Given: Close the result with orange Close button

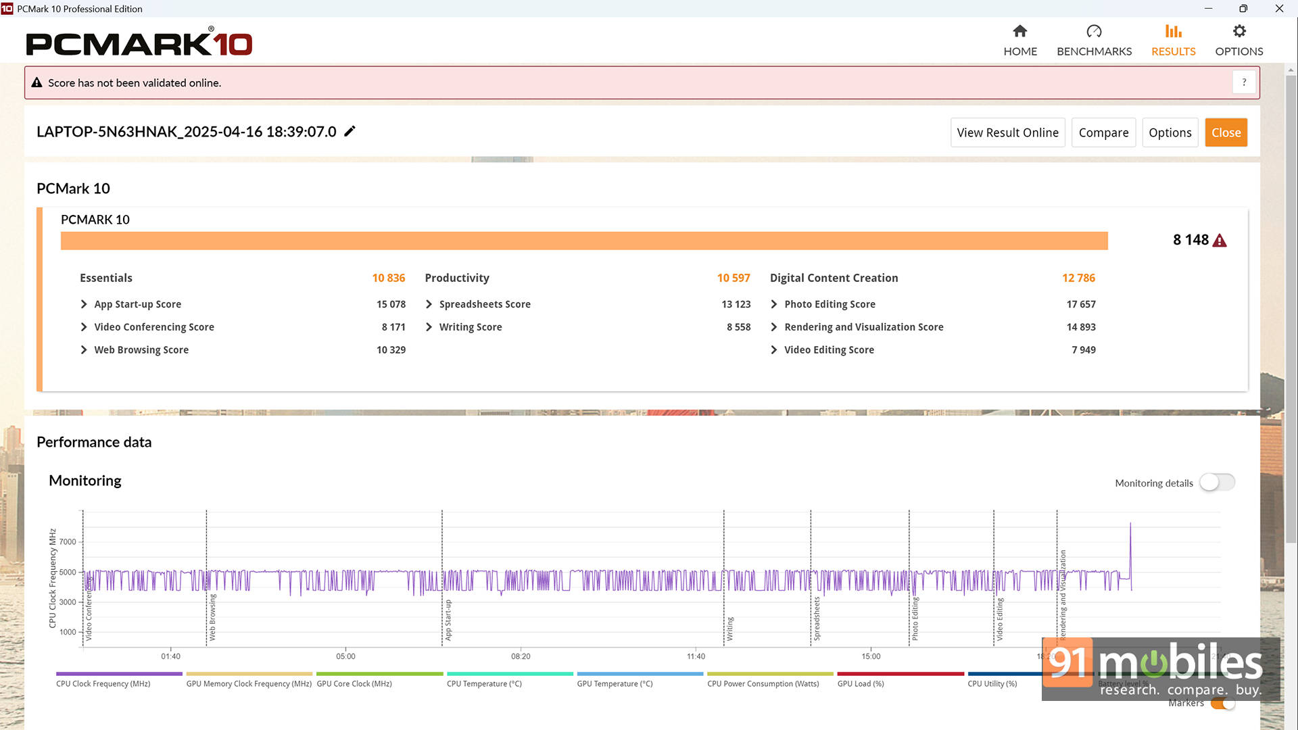Looking at the screenshot, I should tap(1226, 132).
